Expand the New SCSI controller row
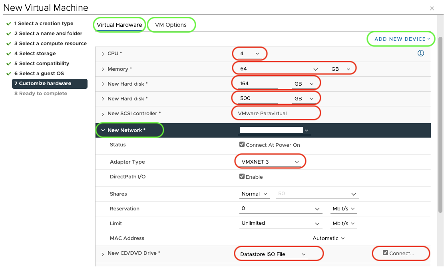The height and width of the screenshot is (270, 444). pyautogui.click(x=103, y=113)
